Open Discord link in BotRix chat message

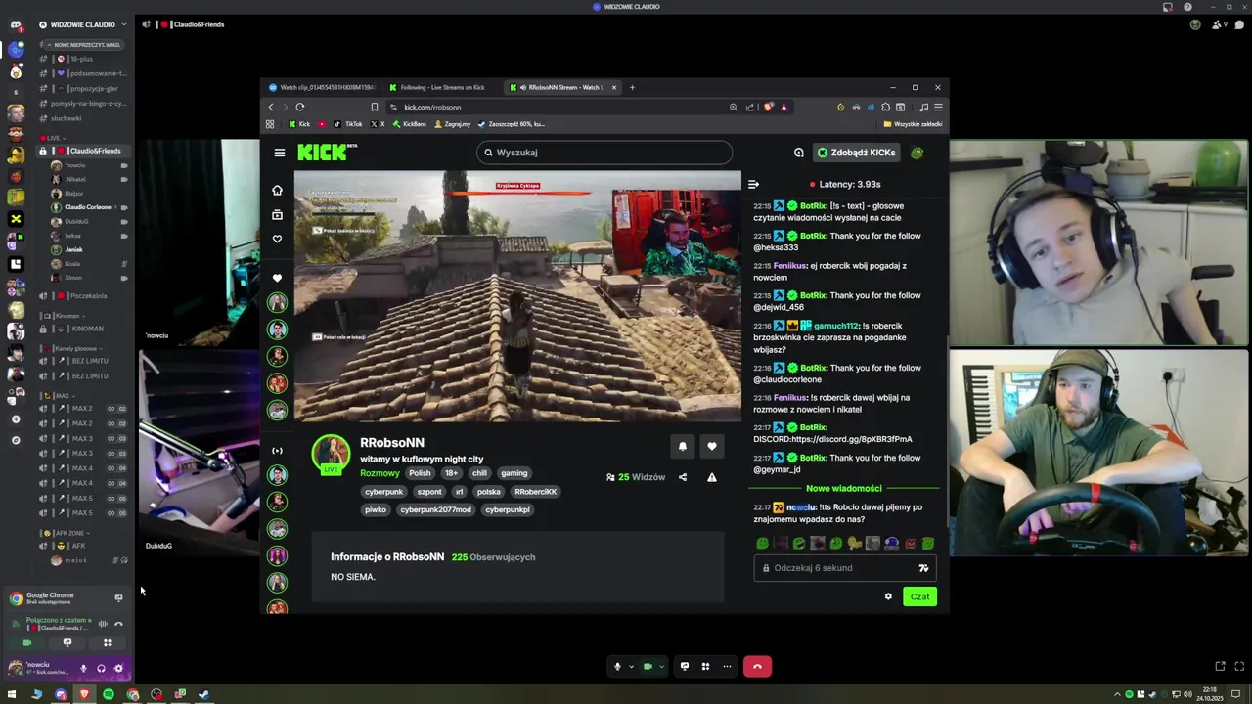(832, 439)
